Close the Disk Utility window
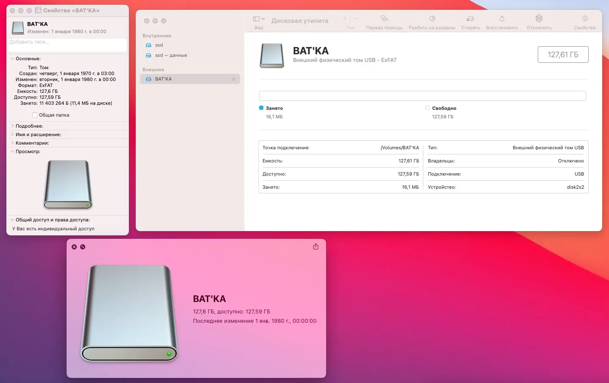Image resolution: width=609 pixels, height=383 pixels. 147,21
